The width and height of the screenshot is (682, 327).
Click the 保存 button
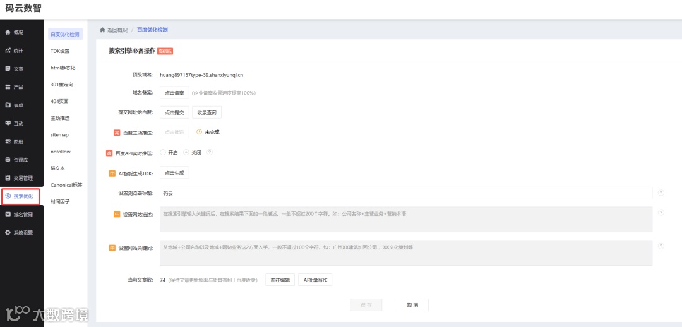[366, 305]
